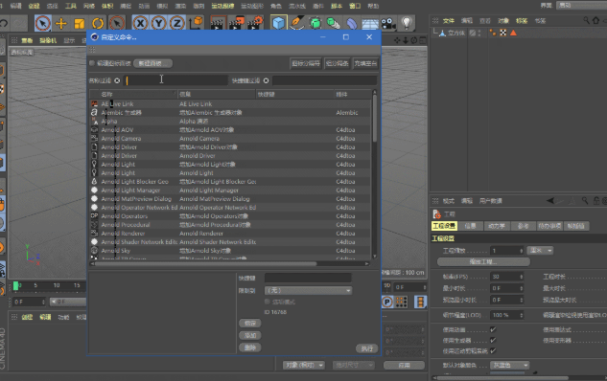This screenshot has height=381, width=607.
Task: Click the spline Pen tool icon
Action: pyautogui.click(x=297, y=23)
